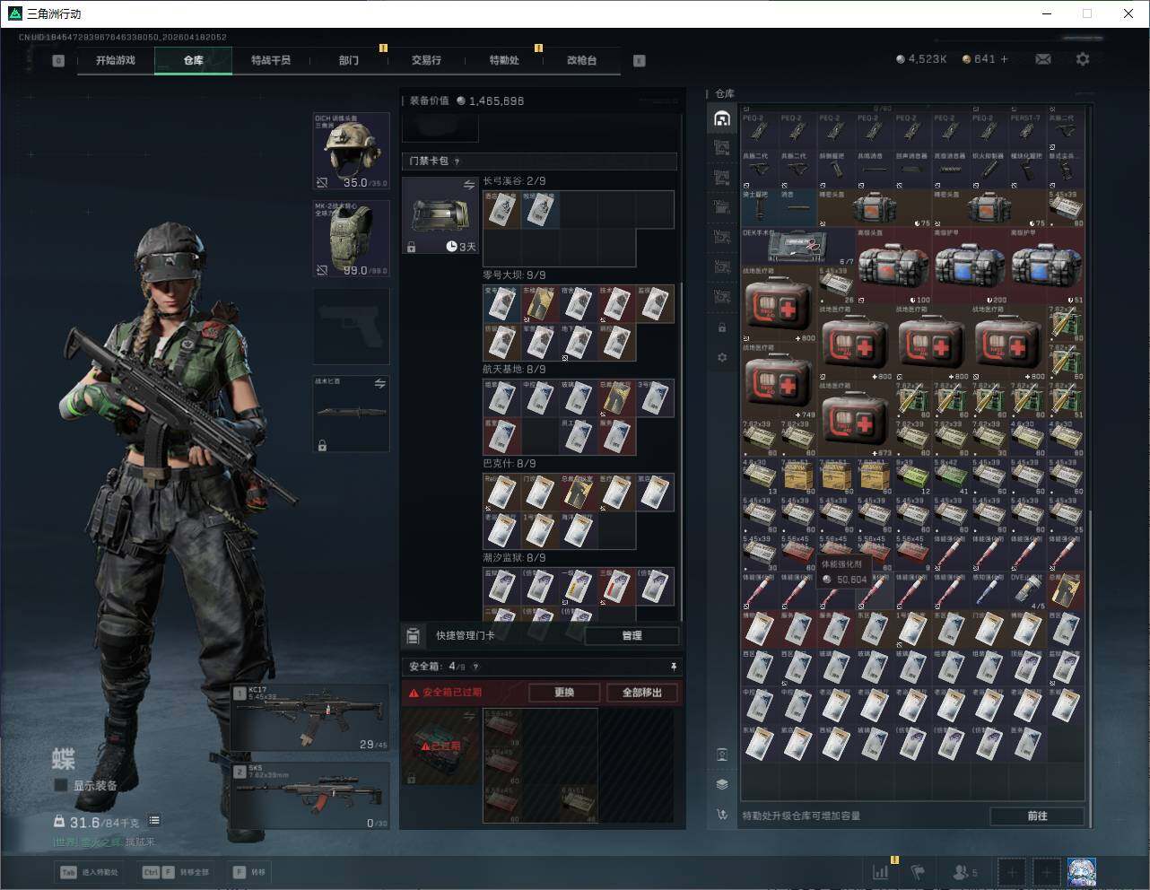1150x890 pixels.
Task: Click the stacked layers icon in warehouse sidebar
Action: (722, 784)
